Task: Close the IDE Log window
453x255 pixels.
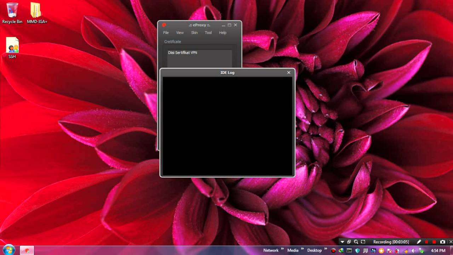Action: coord(289,73)
